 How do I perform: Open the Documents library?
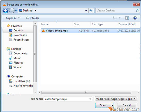[20, 53]
